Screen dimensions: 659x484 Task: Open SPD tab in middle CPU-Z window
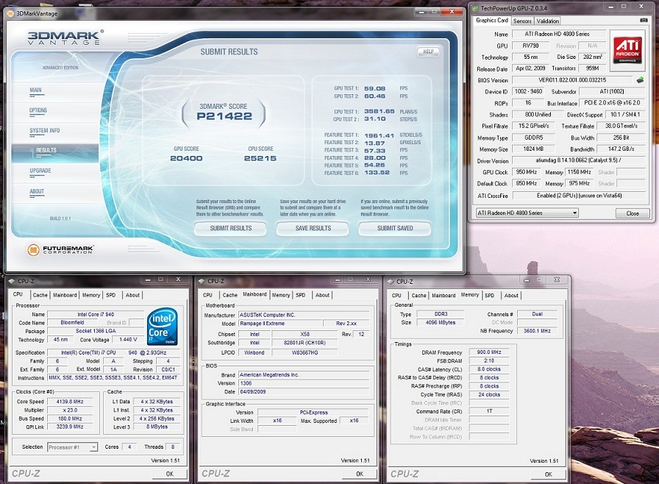pos(301,295)
